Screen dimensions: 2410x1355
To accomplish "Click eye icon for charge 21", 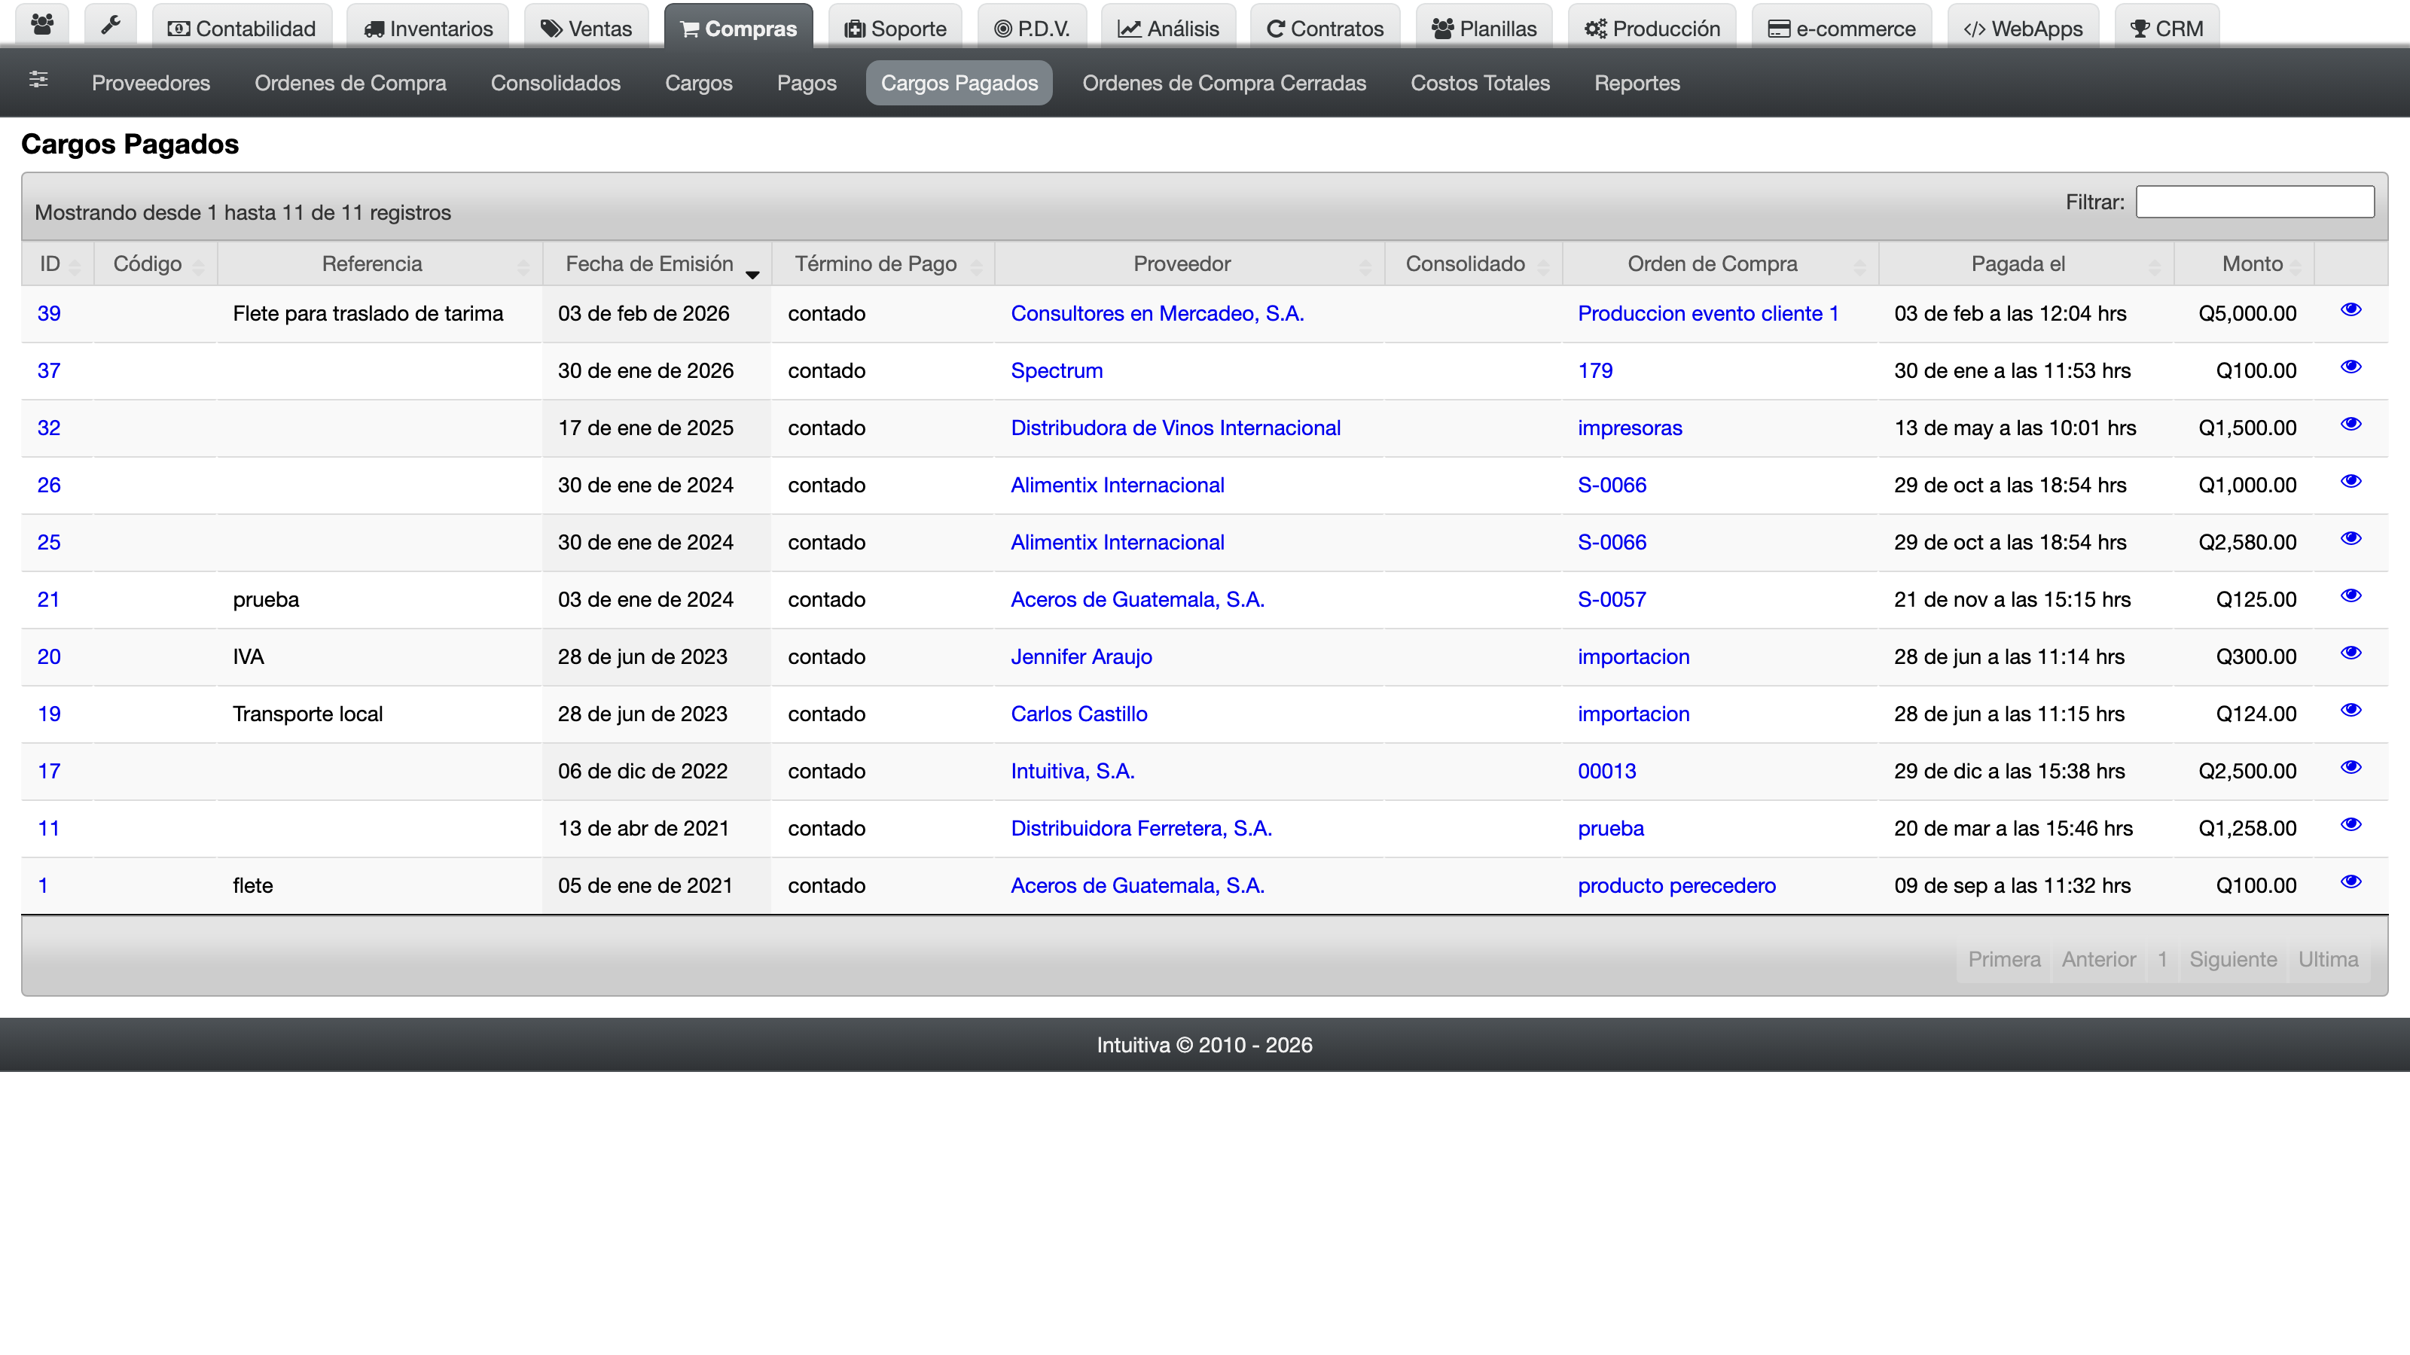I will [2351, 595].
